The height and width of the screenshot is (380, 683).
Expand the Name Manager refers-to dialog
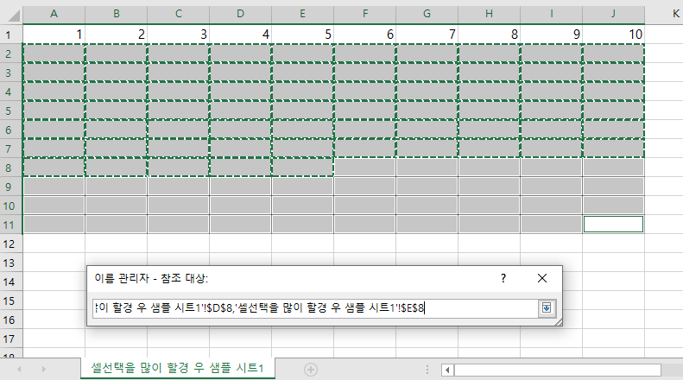click(547, 308)
